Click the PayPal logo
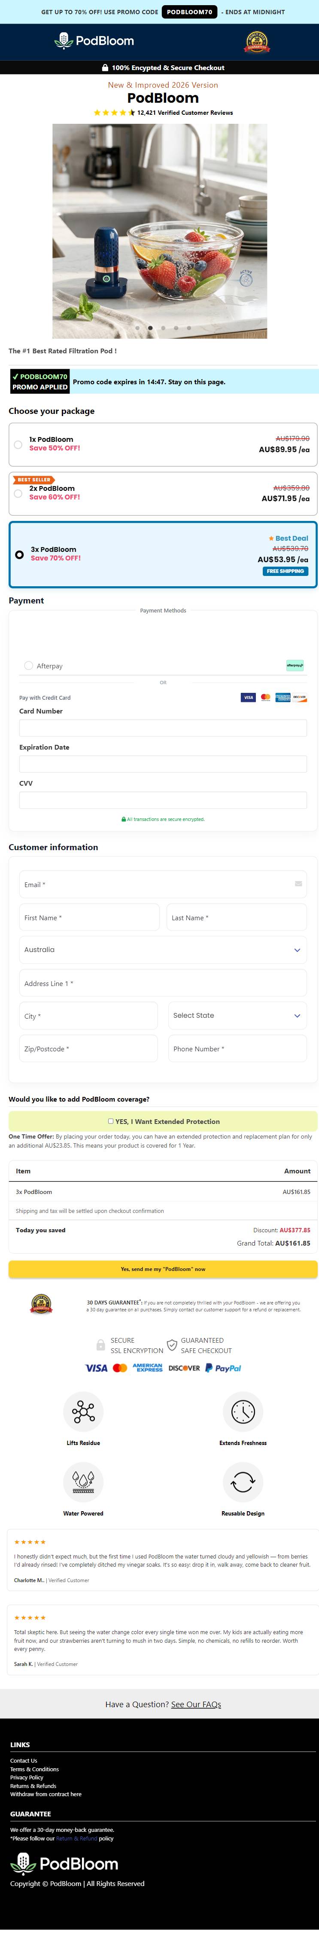319x1938 pixels. pos(223,1368)
